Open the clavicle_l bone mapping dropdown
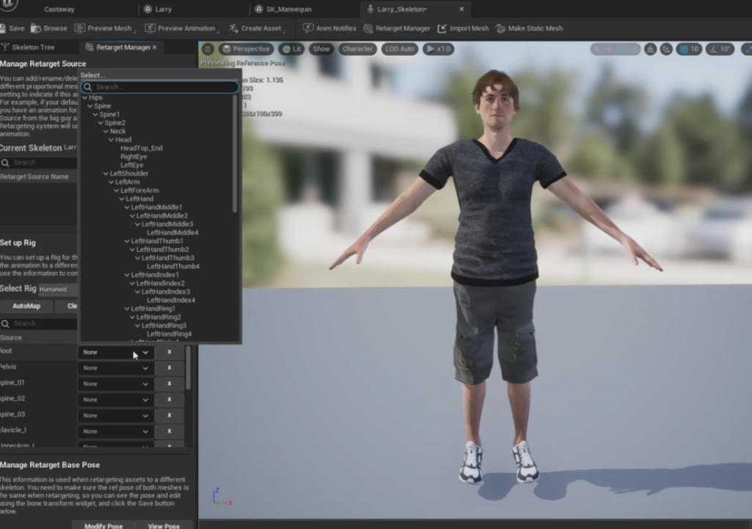Image resolution: width=752 pixels, height=529 pixels. click(x=116, y=432)
